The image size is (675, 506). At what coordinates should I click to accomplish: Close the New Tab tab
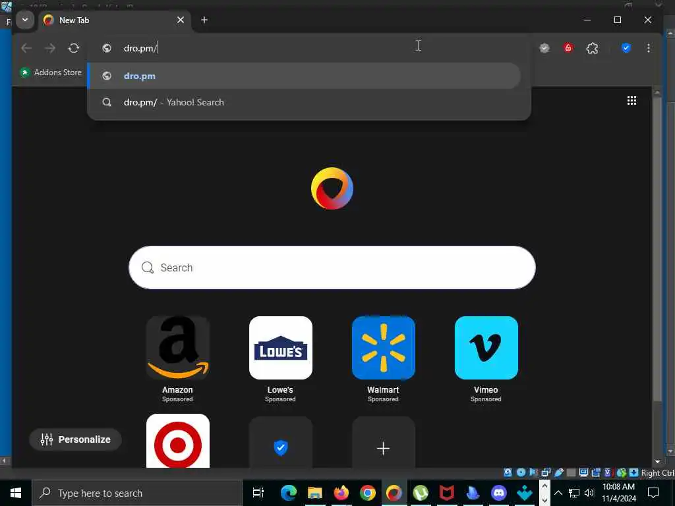(x=181, y=20)
